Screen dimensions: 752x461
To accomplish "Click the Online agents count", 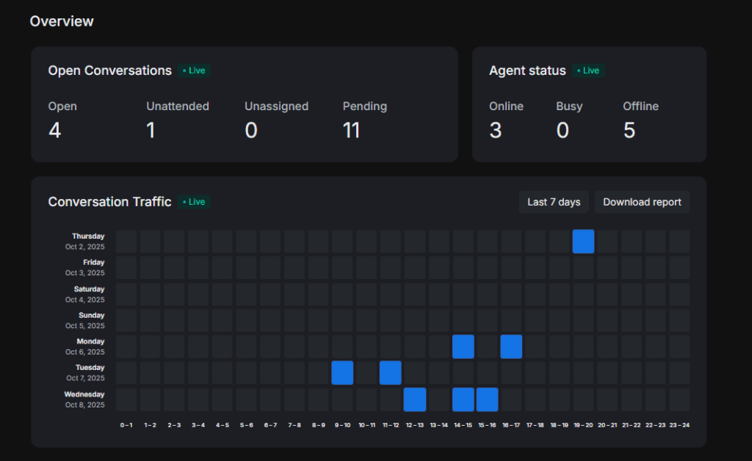I will (496, 131).
